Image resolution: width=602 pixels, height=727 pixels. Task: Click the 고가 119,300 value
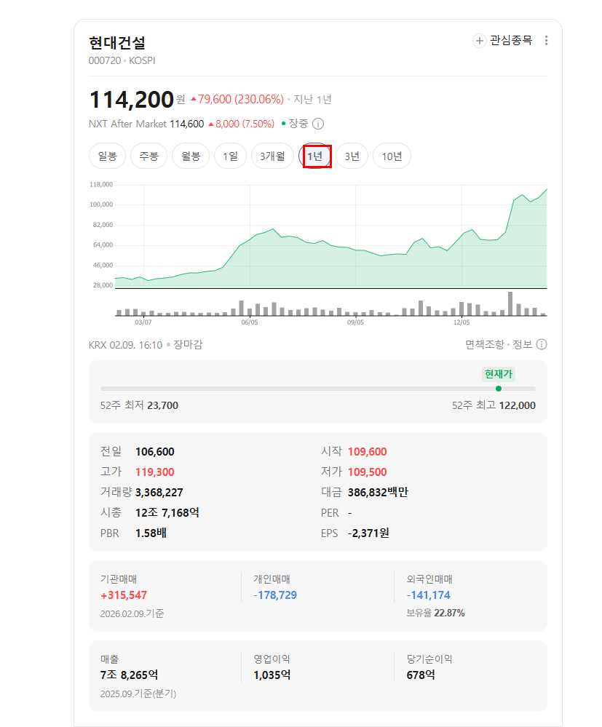coord(155,472)
